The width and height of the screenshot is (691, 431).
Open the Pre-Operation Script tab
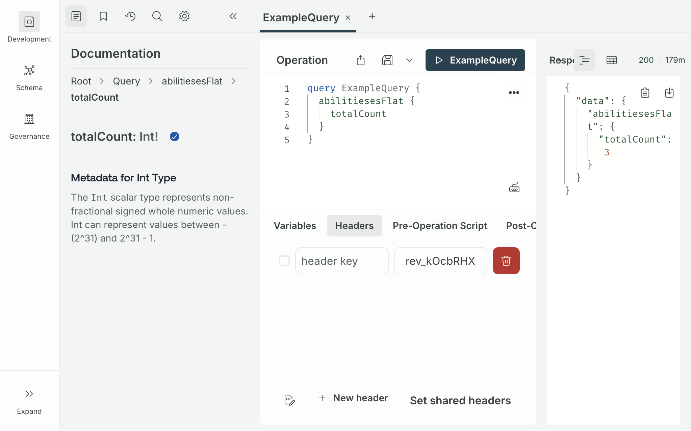pyautogui.click(x=440, y=226)
